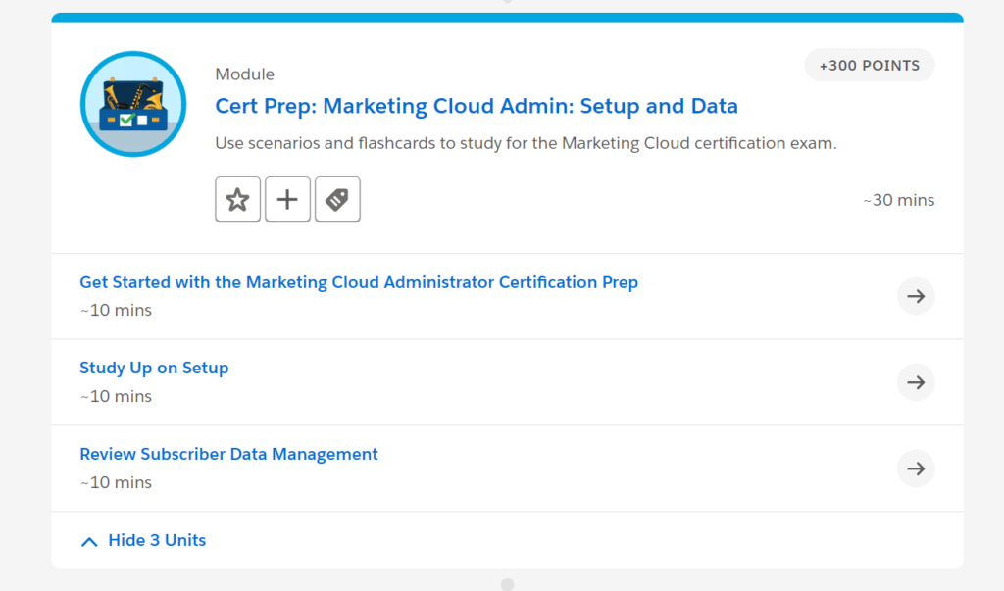
Task: Click the ~30 mins module duration text
Action: point(898,200)
